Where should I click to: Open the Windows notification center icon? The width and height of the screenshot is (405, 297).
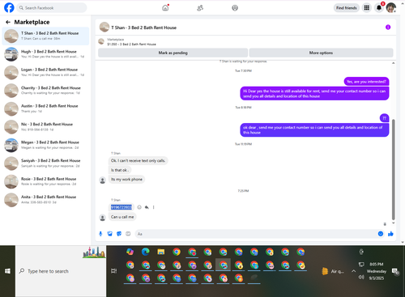[x=395, y=271]
